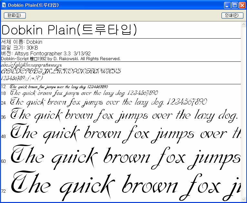Click the size 36 sample label
Image resolution: width=247 pixels, height=203 pixels.
coord(3,117)
